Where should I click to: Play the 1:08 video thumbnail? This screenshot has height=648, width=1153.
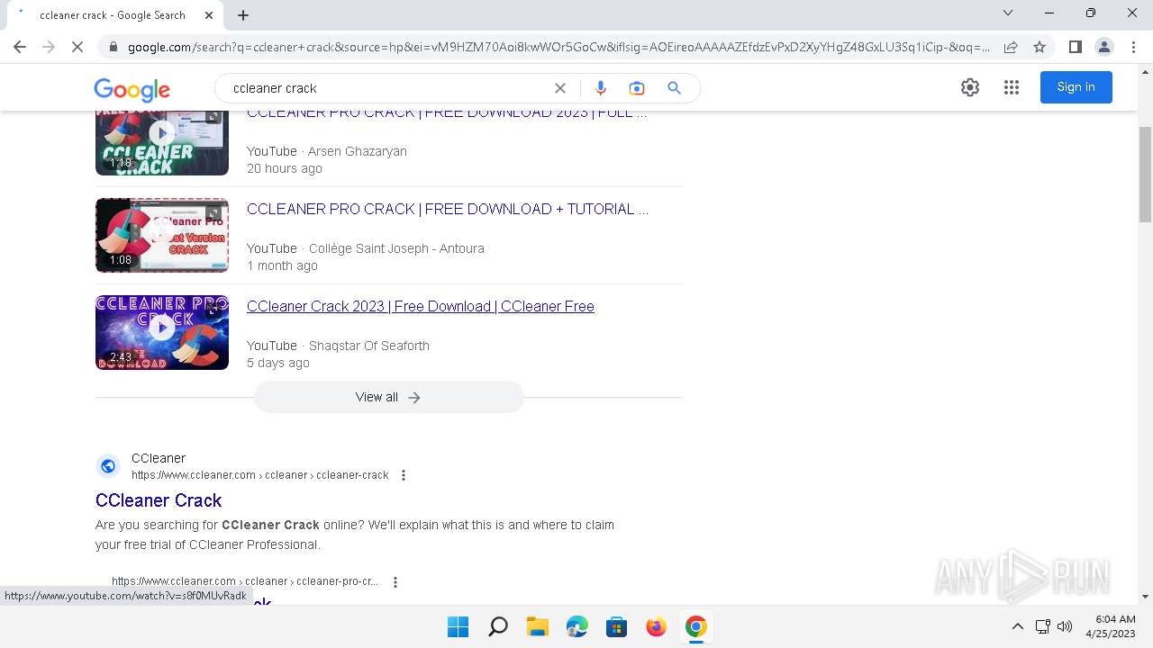coord(162,235)
